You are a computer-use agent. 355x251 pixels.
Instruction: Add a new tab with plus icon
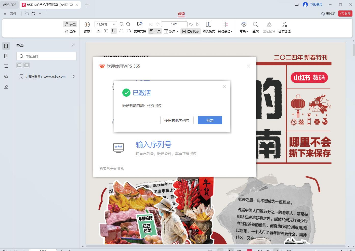[87, 5]
